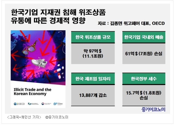
Task: Click the second logo beside OECD
Action: 33,104
